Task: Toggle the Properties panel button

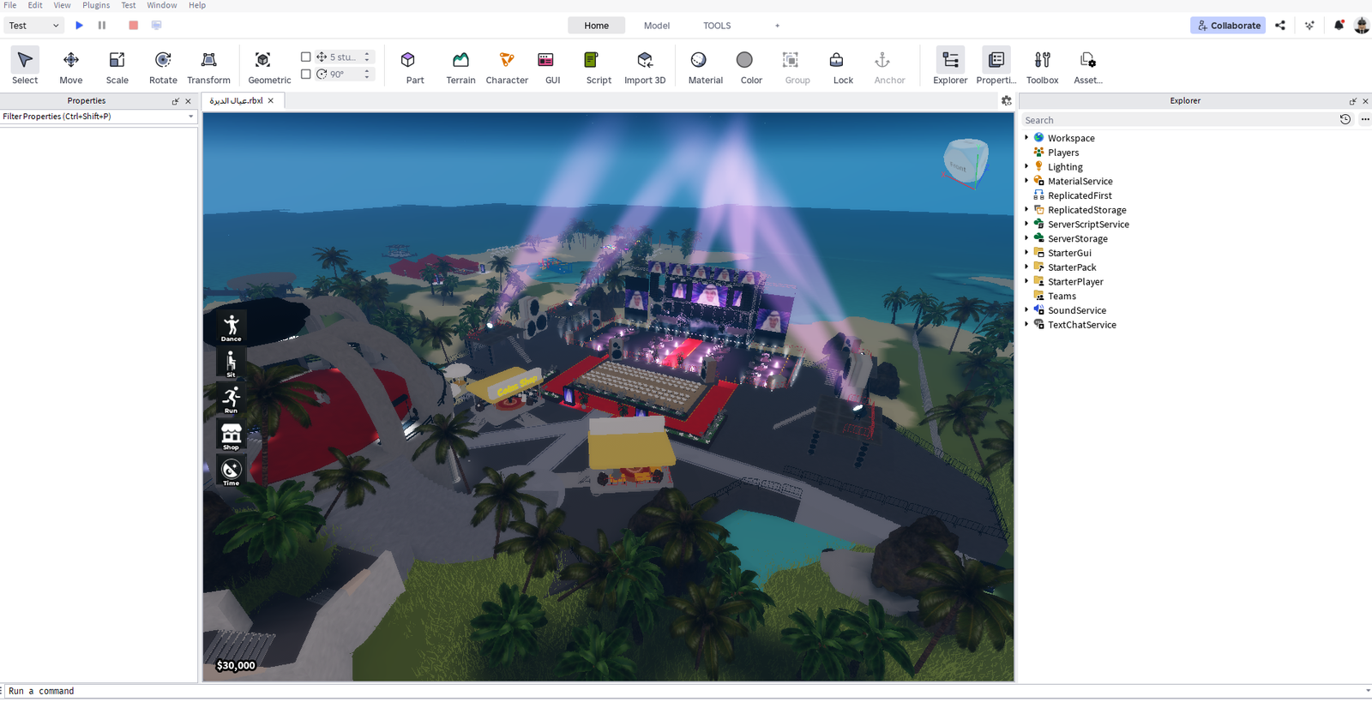Action: 996,66
